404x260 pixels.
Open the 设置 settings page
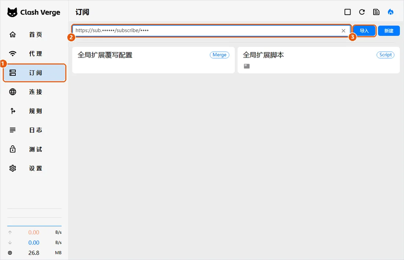[35, 168]
